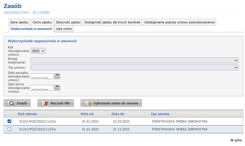This screenshot has width=245, height=146.
Task: Open calendar for contract start date
Action: click(x=57, y=76)
